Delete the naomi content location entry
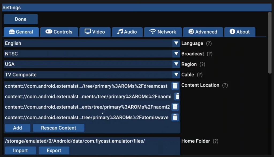Screen dimensions: 274x157 pyautogui.click(x=177, y=96)
